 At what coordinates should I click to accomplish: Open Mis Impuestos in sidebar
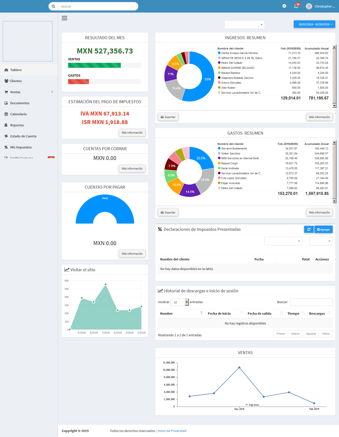click(29, 147)
